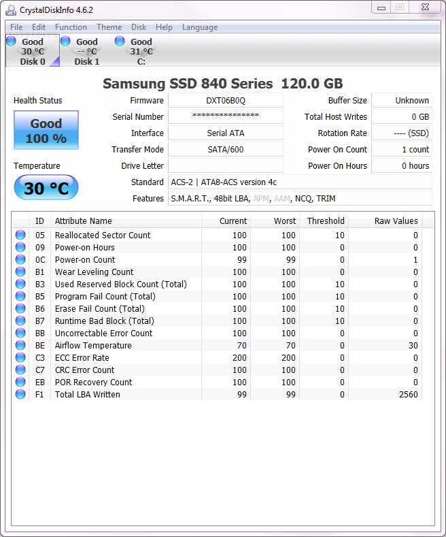
Task: Click the Raw Values column header
Action: pos(385,221)
